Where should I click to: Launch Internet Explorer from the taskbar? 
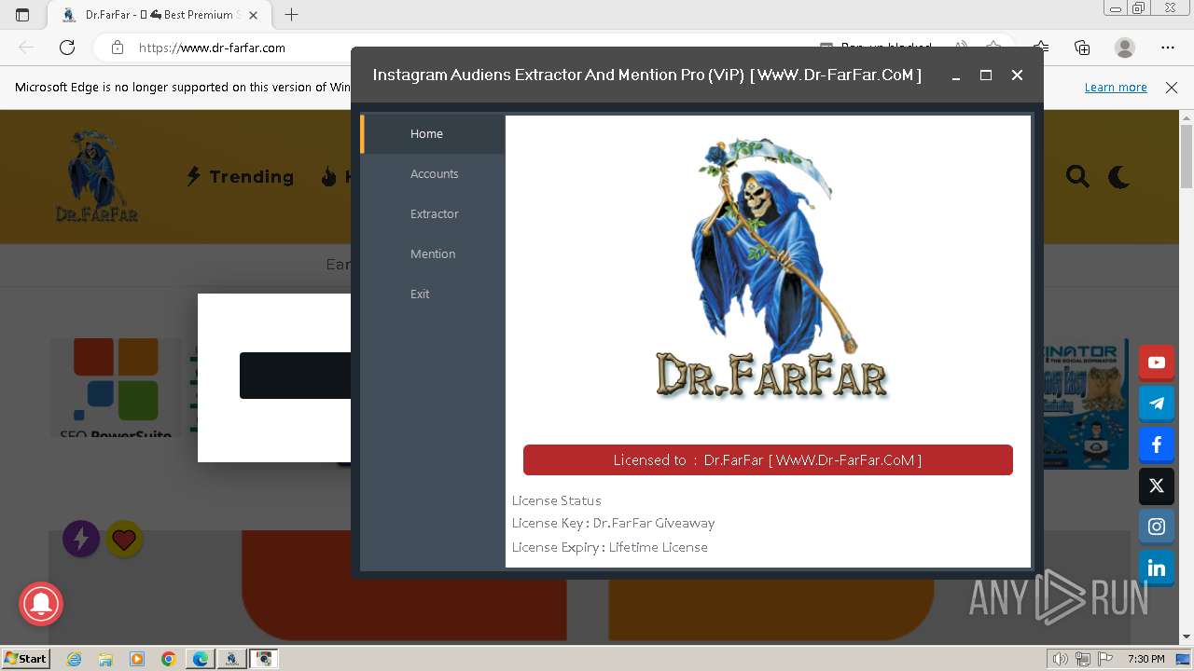[x=74, y=659]
